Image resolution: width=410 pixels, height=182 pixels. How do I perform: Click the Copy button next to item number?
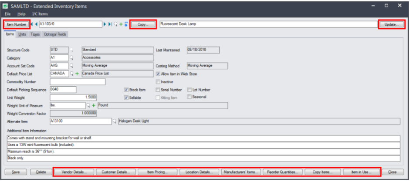coord(143,24)
